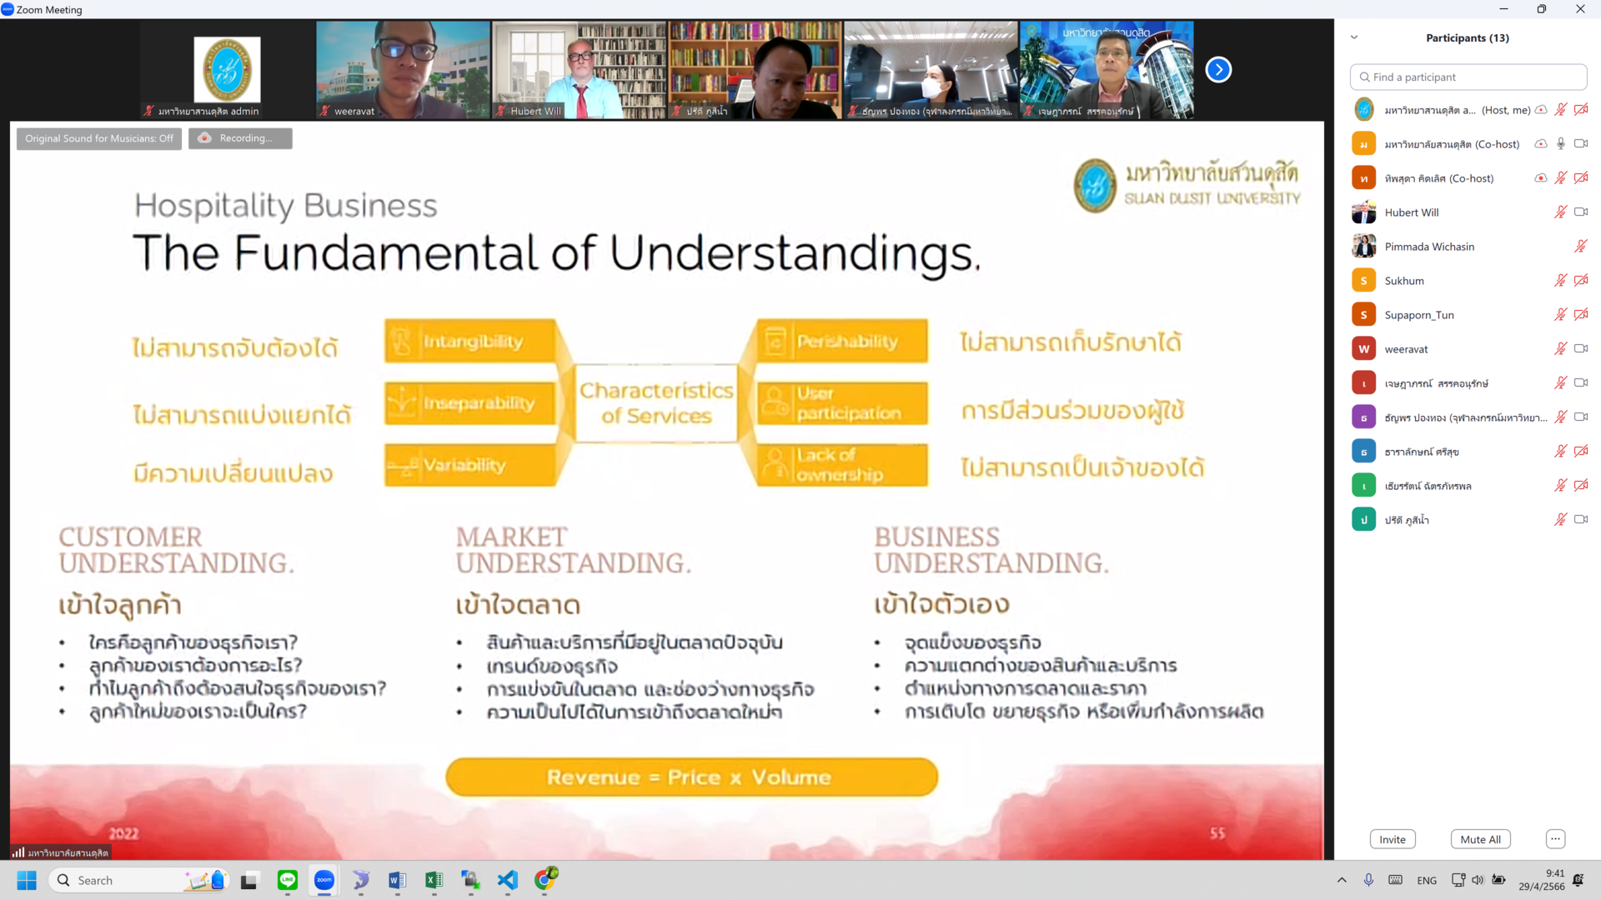1601x900 pixels.
Task: Select Hubert Will video thumbnail
Action: pos(580,70)
